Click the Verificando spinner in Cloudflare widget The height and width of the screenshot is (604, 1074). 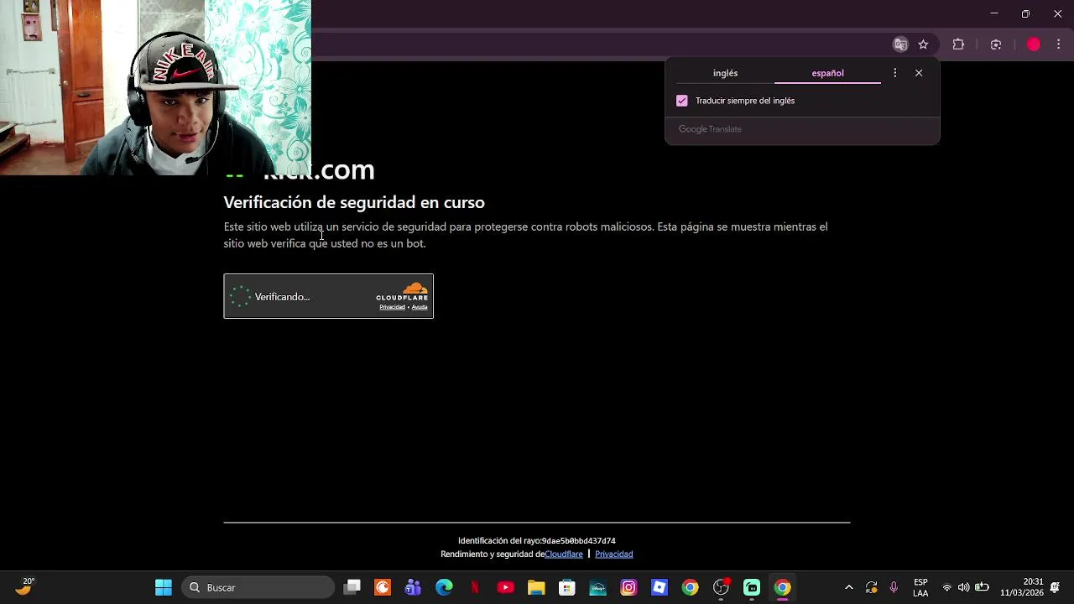(240, 296)
